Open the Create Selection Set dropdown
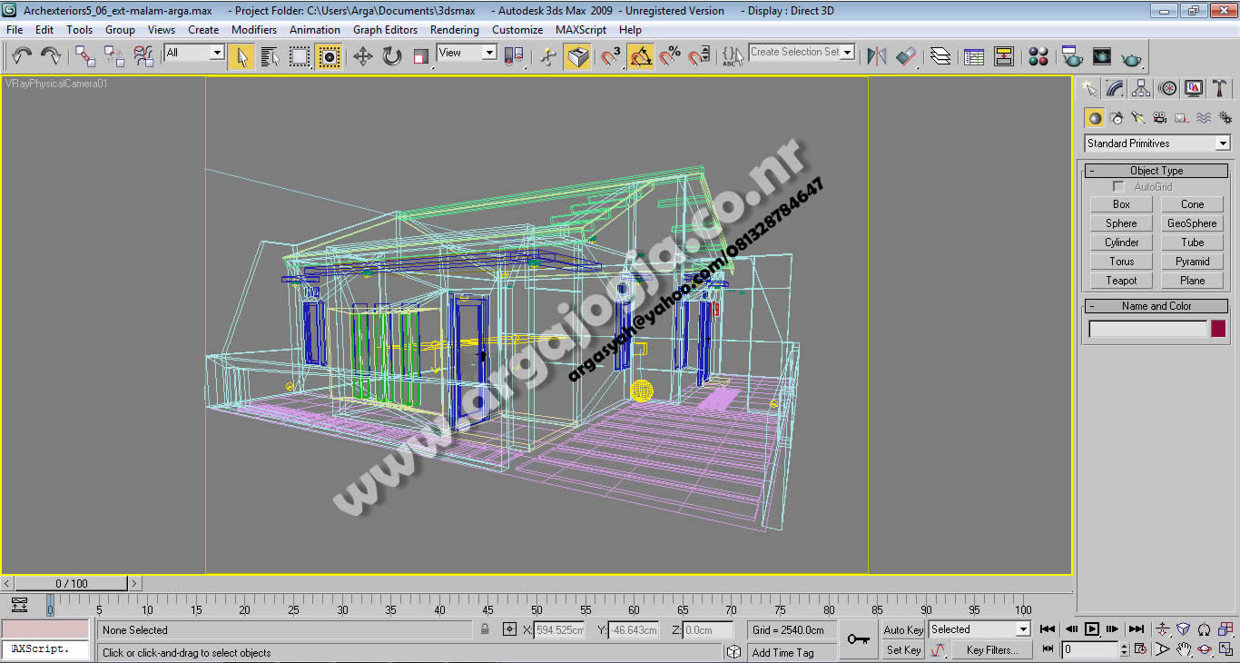 802,53
